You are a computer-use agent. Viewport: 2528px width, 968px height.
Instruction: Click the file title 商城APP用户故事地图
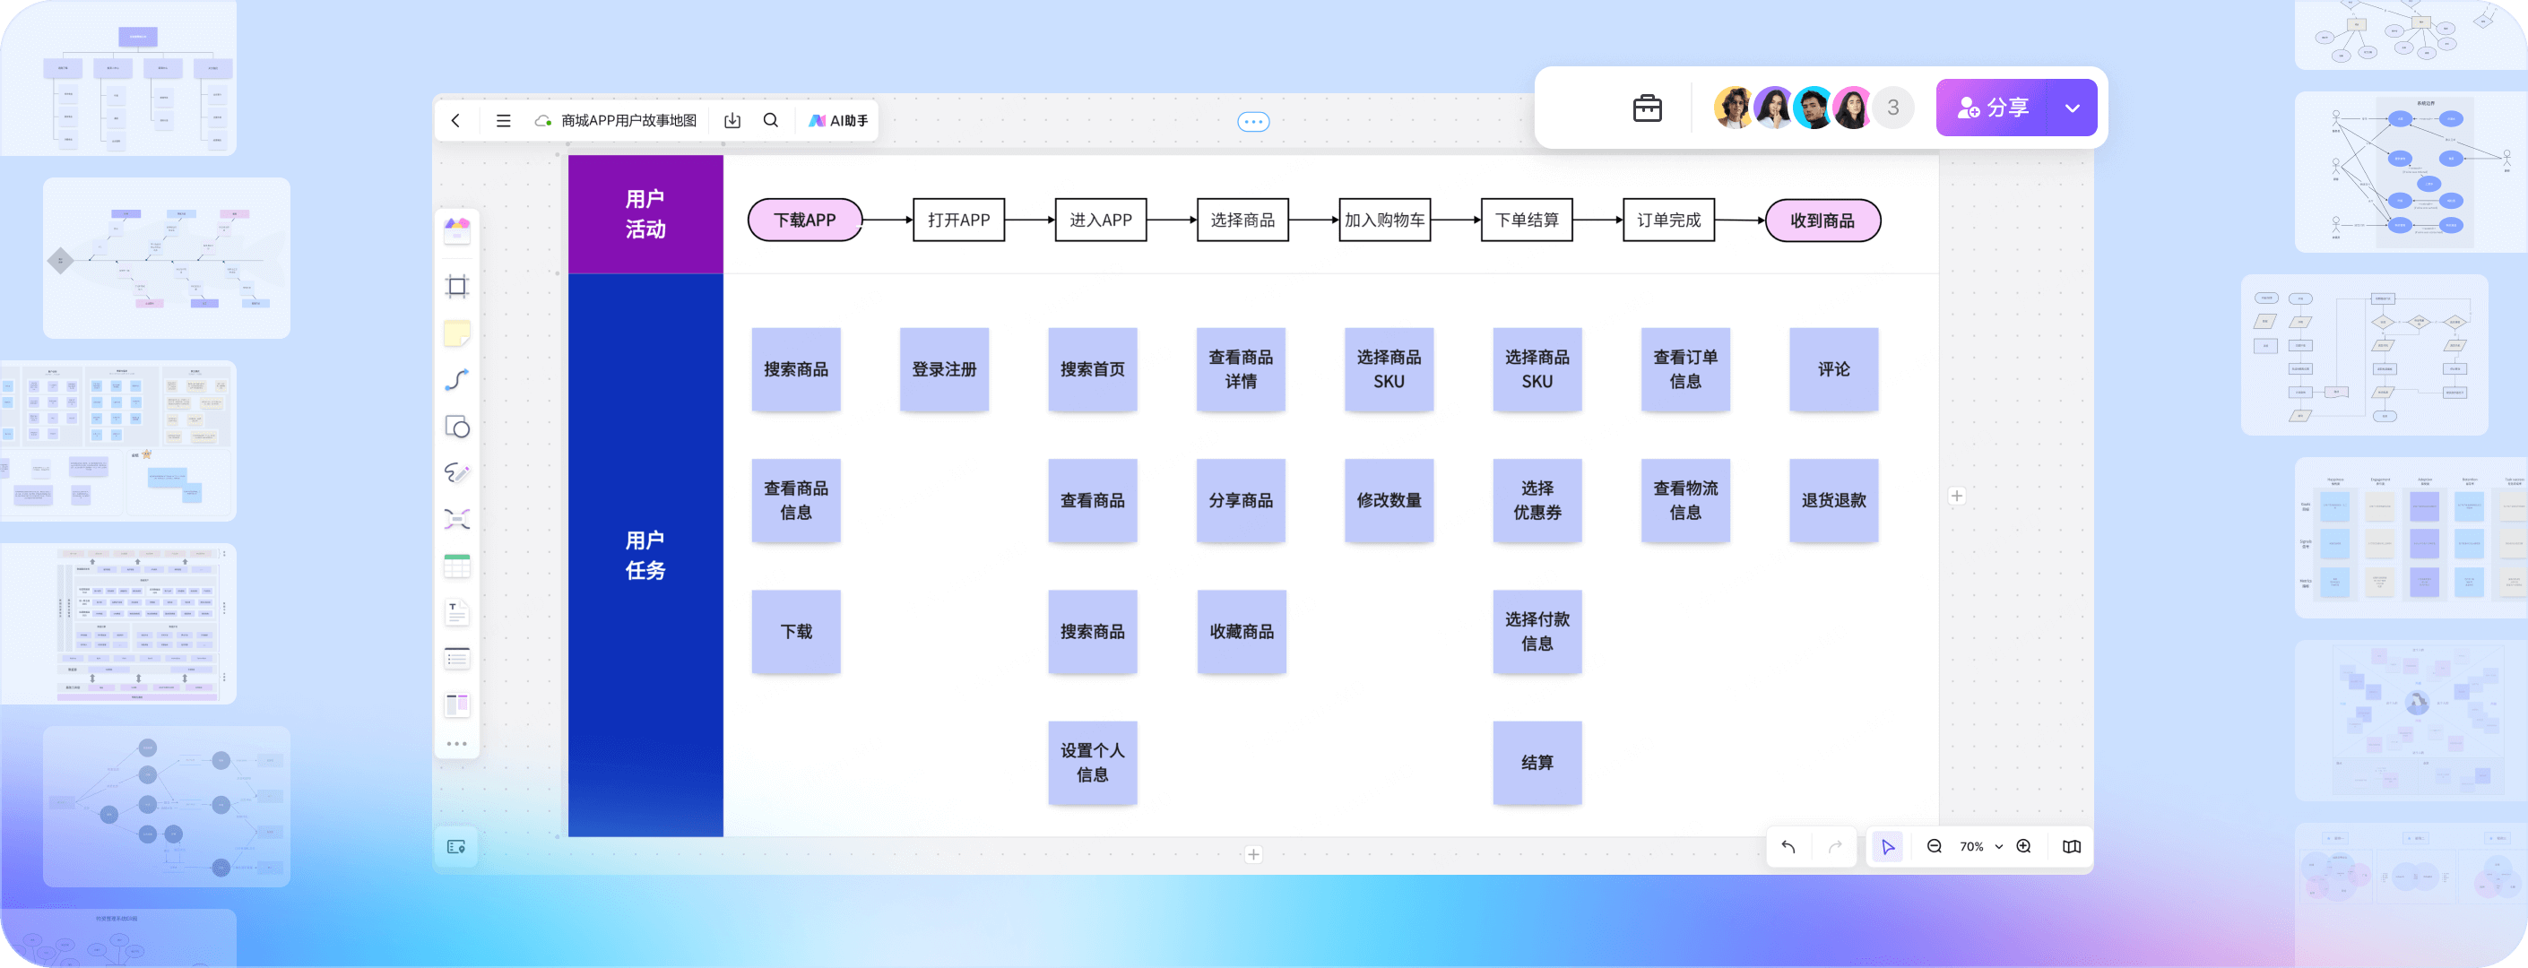[629, 121]
